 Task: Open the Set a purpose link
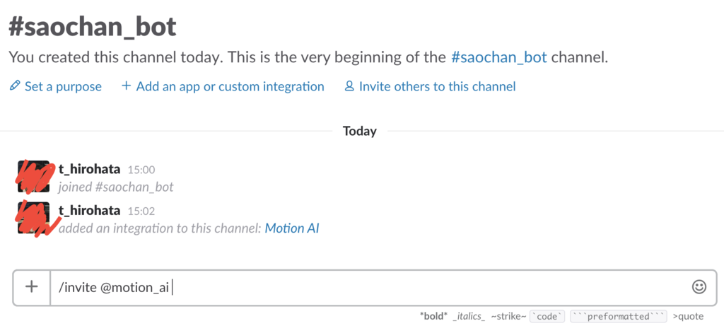pyautogui.click(x=63, y=86)
